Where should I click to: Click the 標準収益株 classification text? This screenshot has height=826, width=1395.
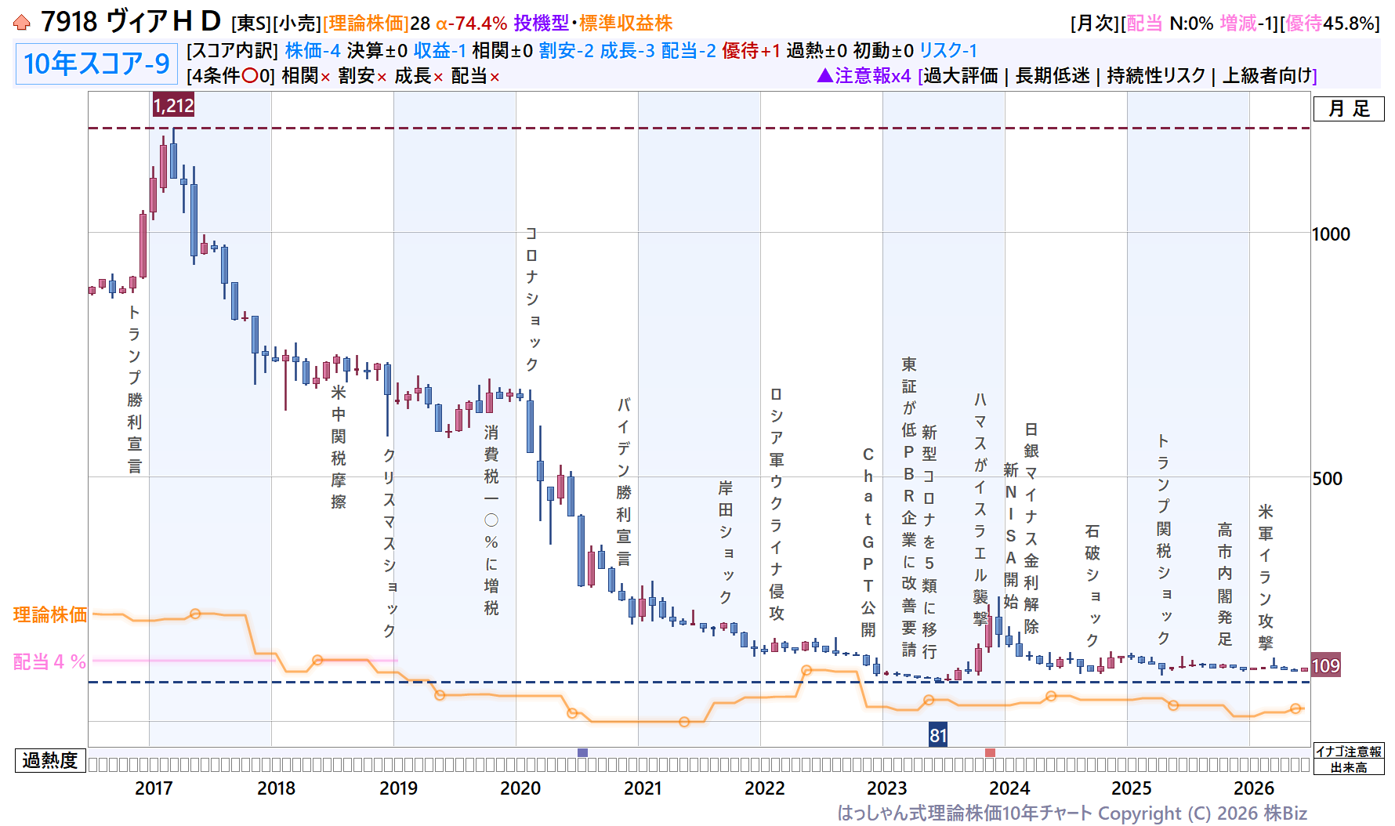click(626, 24)
